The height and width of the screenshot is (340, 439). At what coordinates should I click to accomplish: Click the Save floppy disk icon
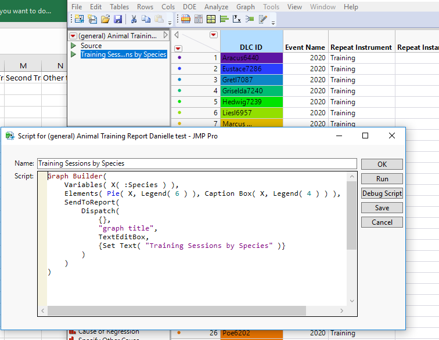[118, 19]
